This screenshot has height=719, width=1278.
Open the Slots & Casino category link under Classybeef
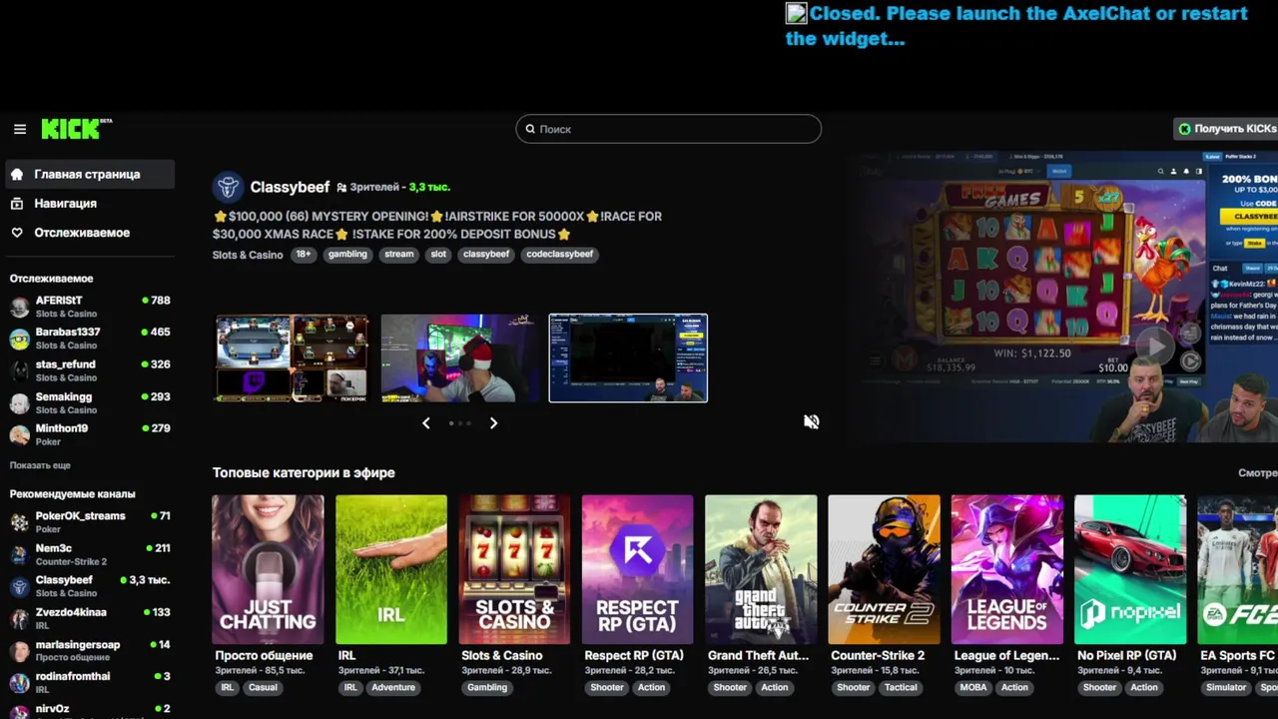tap(248, 255)
